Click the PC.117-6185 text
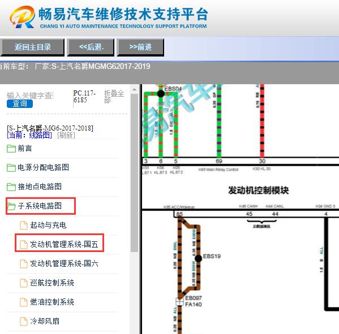The image size is (339, 334). [84, 97]
